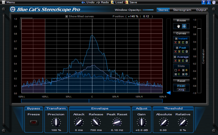Image resolution: width=218 pixels, height=135 pixels.
Task: Click the @ website icon
Action: 214,2
